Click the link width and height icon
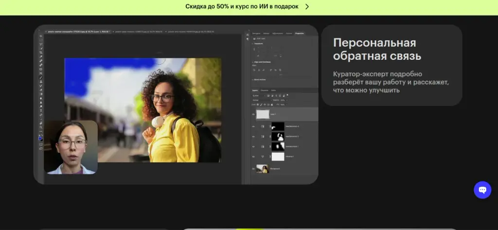Image resolution: width=498 pixels, height=230 pixels. (254, 49)
